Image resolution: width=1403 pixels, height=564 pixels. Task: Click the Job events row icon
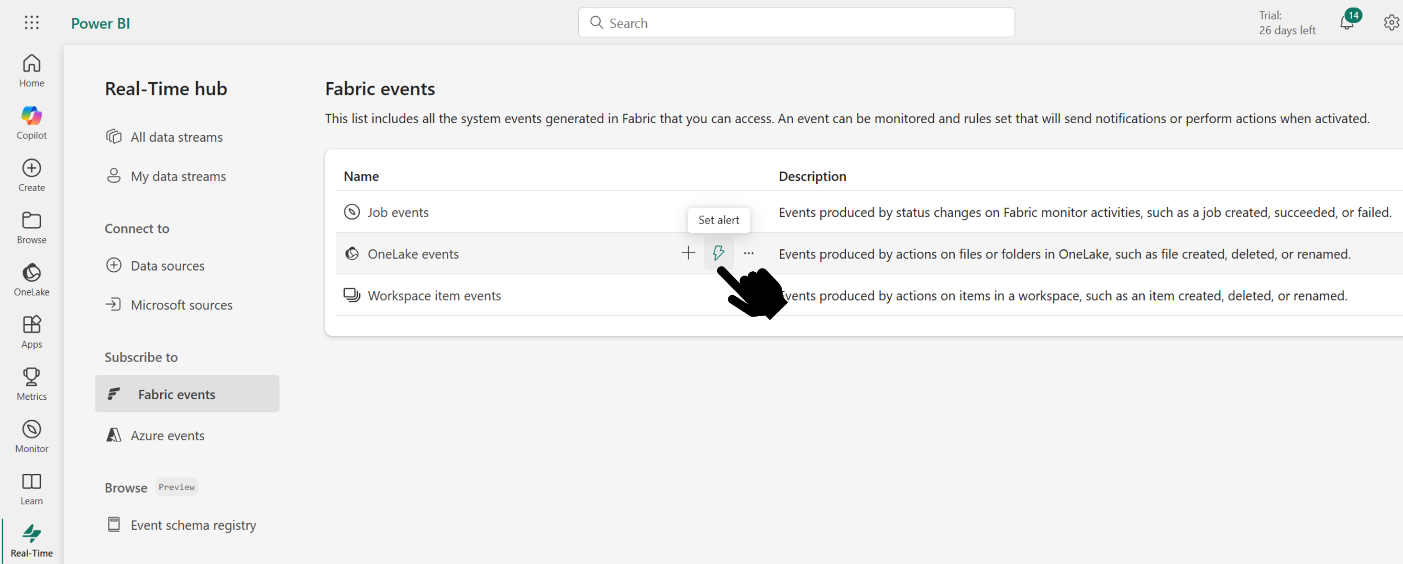(352, 212)
